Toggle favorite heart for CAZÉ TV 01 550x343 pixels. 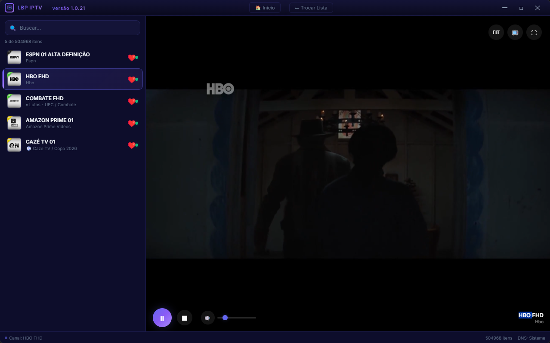click(x=132, y=145)
